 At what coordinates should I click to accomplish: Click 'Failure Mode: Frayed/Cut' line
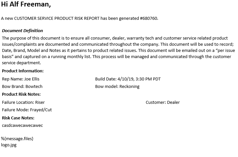click(27, 110)
